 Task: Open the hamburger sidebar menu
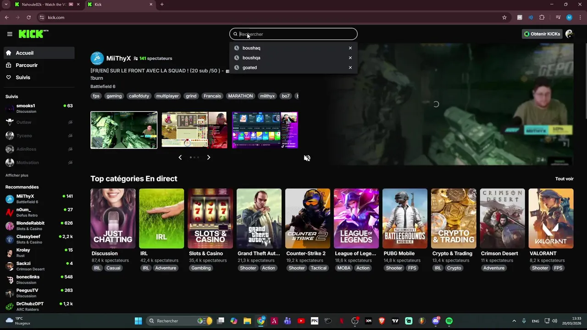pos(10,34)
